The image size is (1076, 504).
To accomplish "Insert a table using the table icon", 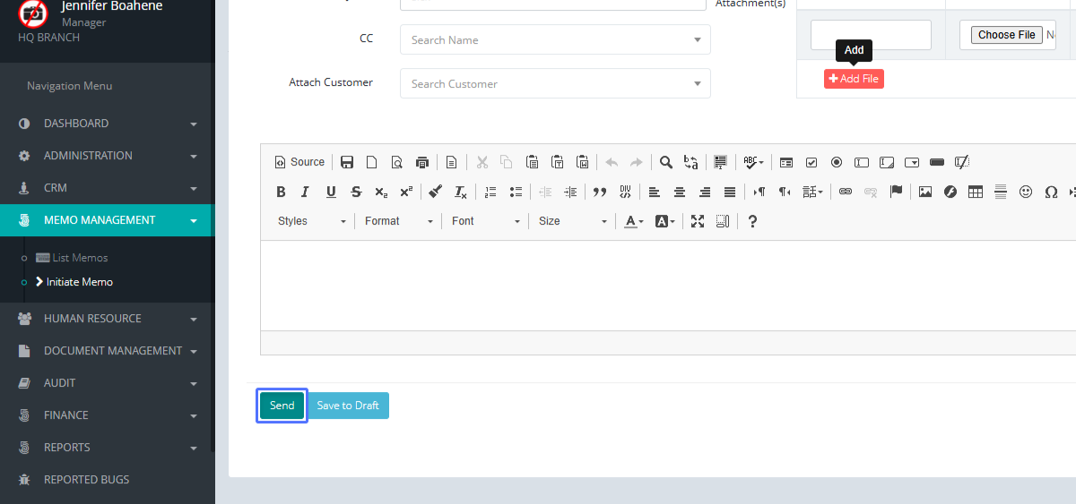I will pos(976,192).
